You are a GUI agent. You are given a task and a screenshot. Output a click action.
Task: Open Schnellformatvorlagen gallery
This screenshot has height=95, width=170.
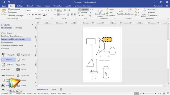100,13
